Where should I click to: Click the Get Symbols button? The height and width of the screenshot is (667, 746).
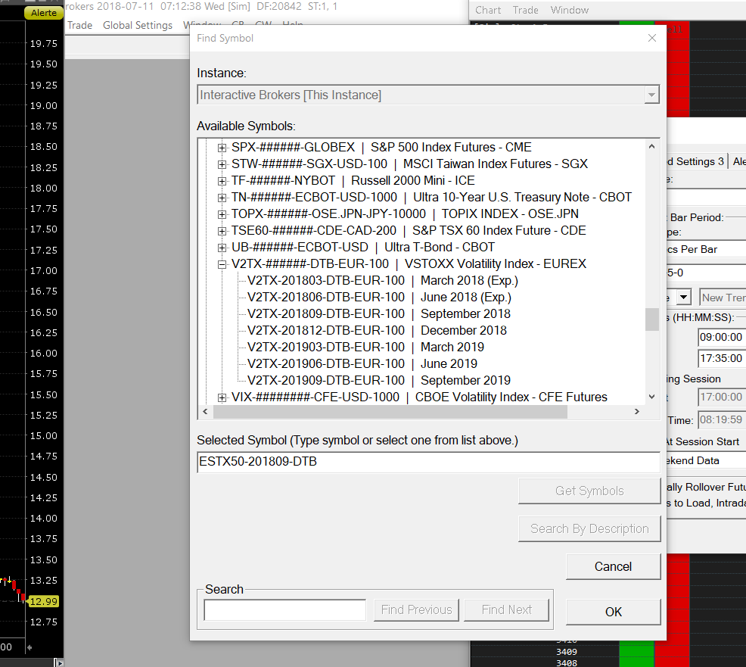(x=589, y=491)
